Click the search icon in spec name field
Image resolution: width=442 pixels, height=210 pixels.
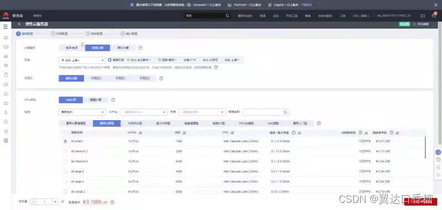click(285, 112)
